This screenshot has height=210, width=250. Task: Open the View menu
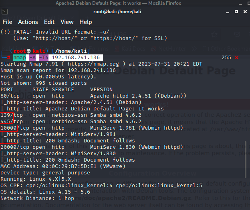point(67,22)
